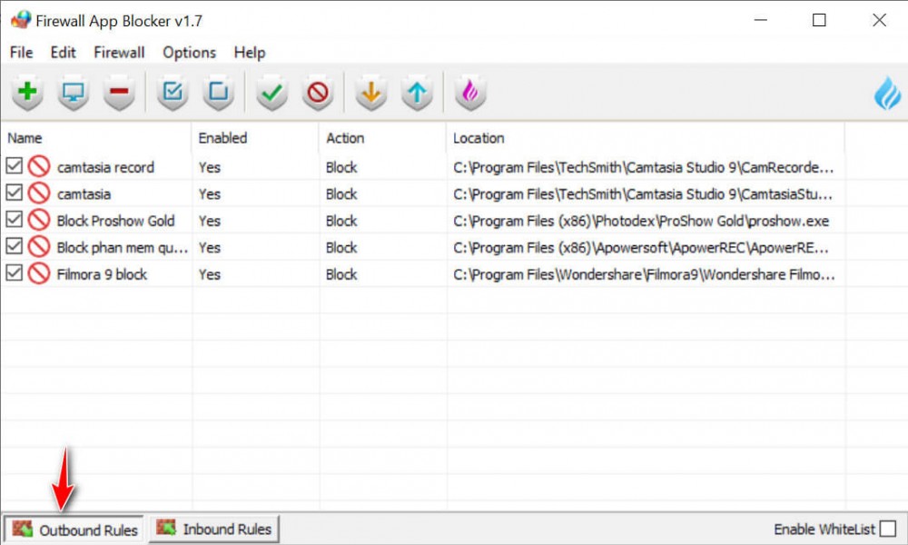908x545 pixels.
Task: Toggle the Block Proshow Gold checkbox
Action: (x=15, y=221)
